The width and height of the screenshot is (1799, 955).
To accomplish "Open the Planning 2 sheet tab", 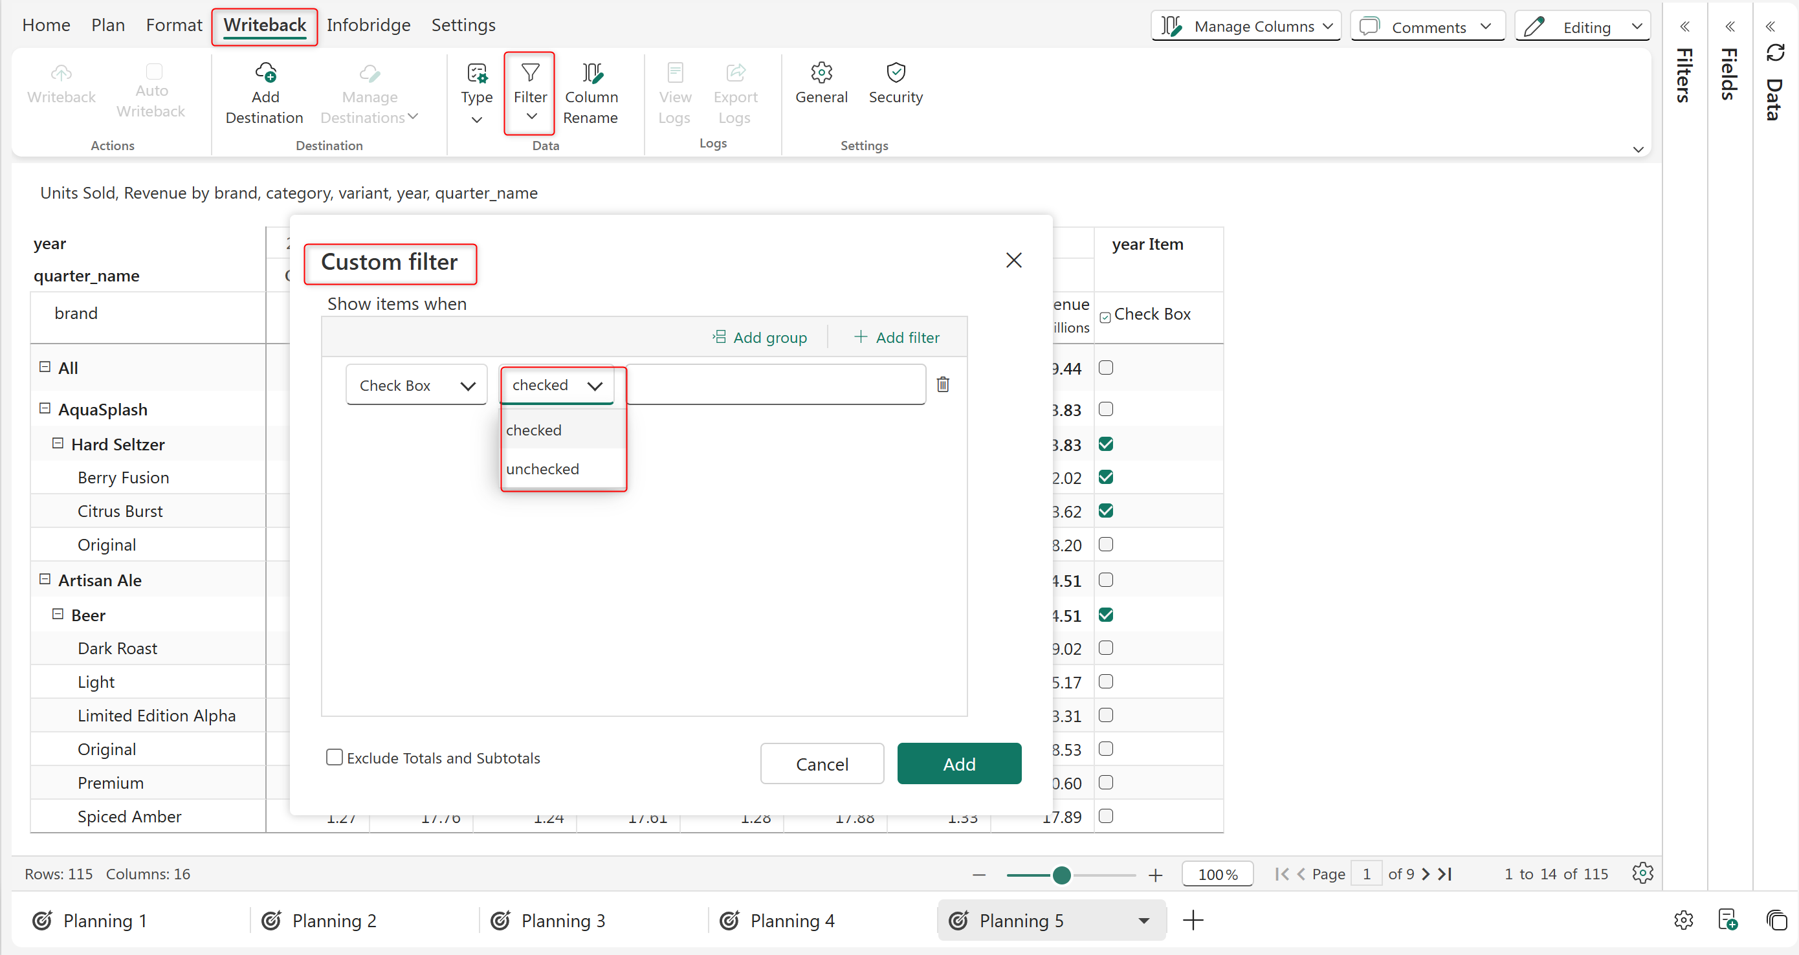I will [333, 921].
